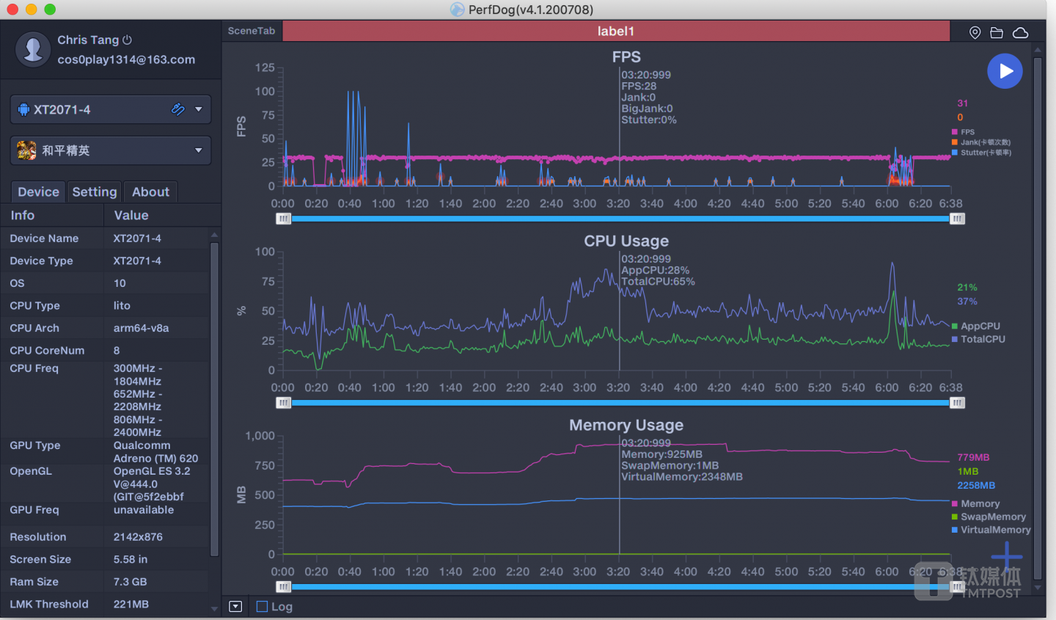
Task: Click the blue play record button
Action: tap(1005, 71)
